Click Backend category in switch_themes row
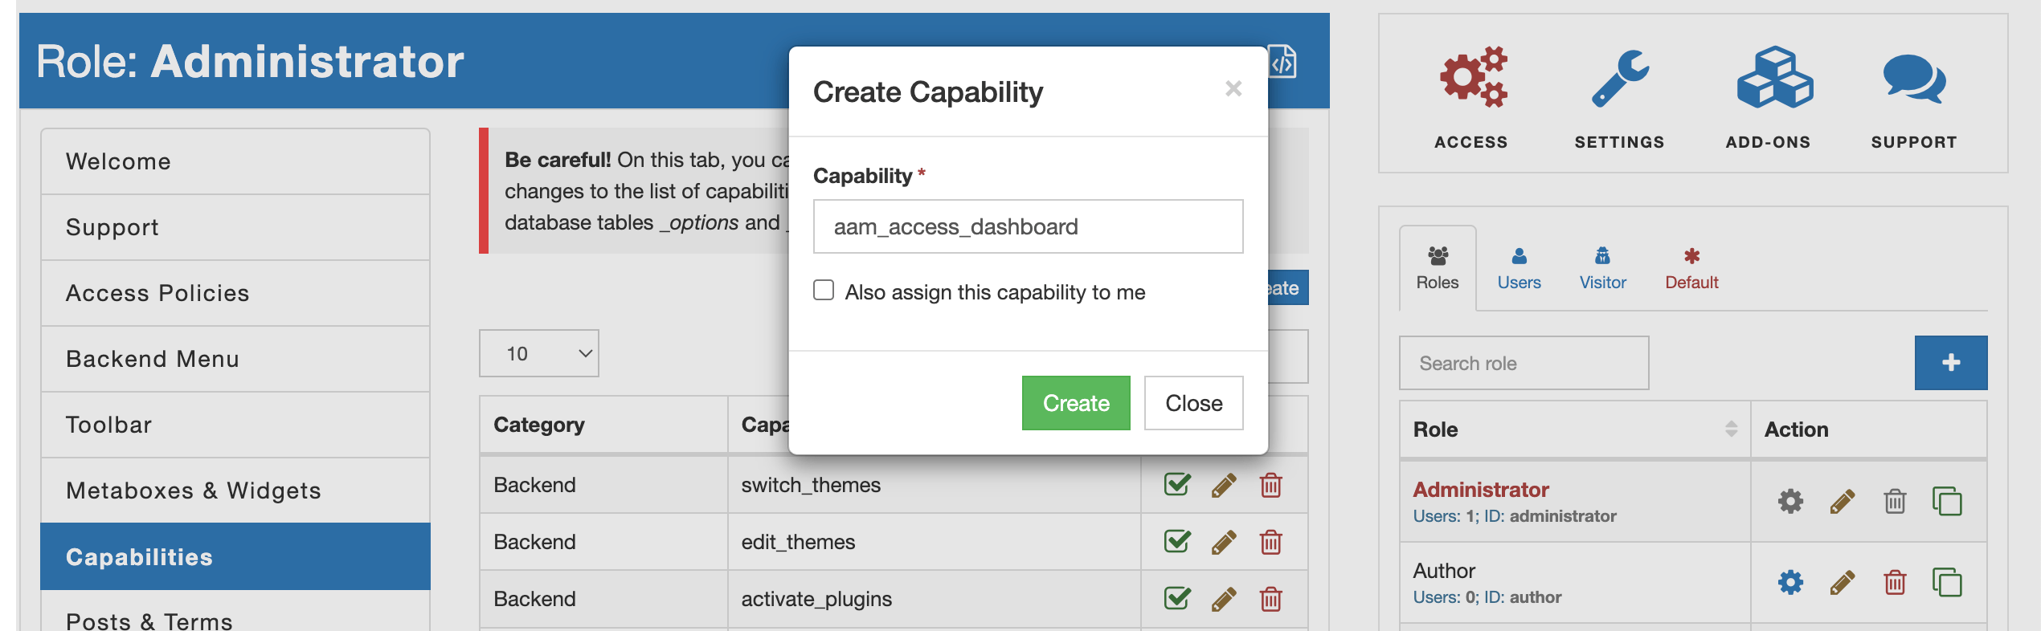 (x=534, y=485)
